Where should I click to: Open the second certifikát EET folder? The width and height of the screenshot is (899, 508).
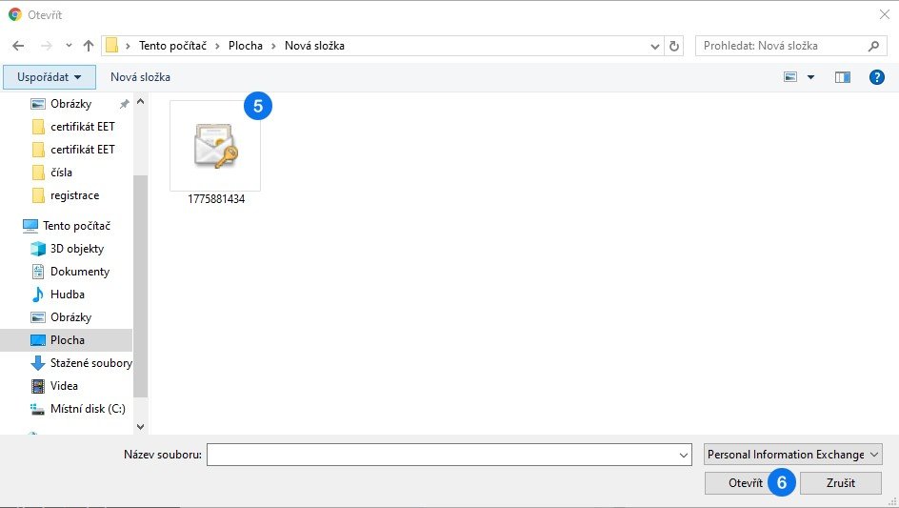tap(82, 150)
